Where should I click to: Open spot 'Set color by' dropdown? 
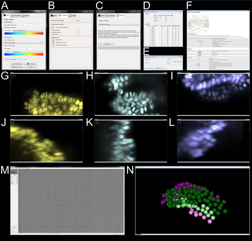pyautogui.click(x=28, y=31)
